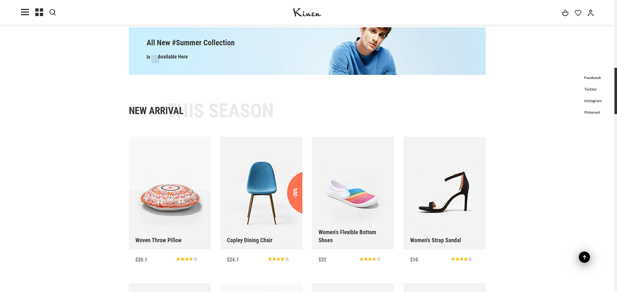
Task: Click the Woven Throw Pillow star rating
Action: pyautogui.click(x=186, y=259)
